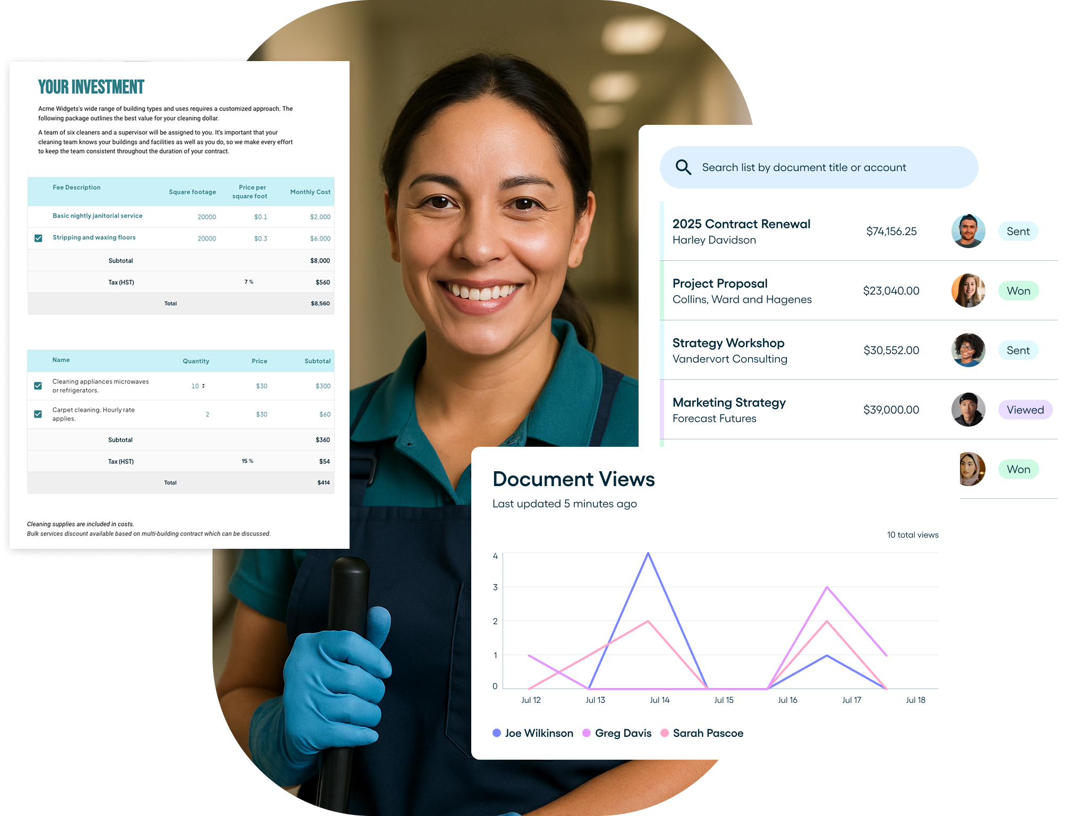Click the Marketing Strategy owner avatar
This screenshot has height=816, width=1079.
coord(968,410)
